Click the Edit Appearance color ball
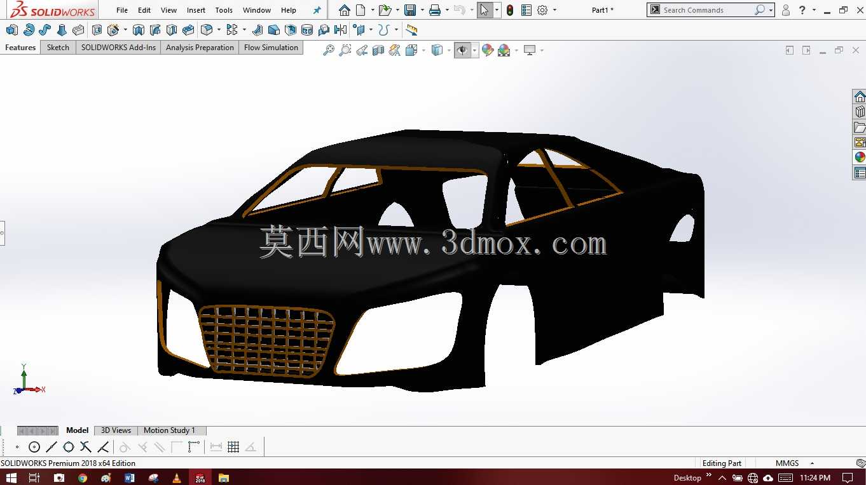This screenshot has height=485, width=866. pyautogui.click(x=488, y=50)
